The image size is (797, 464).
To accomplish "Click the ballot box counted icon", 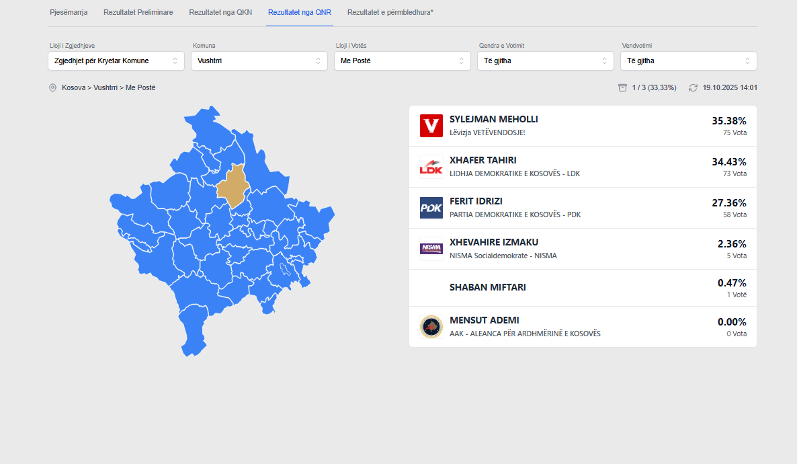I will [622, 88].
